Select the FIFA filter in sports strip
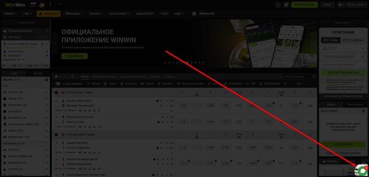The width and height of the screenshot is (369, 177). click(x=251, y=84)
